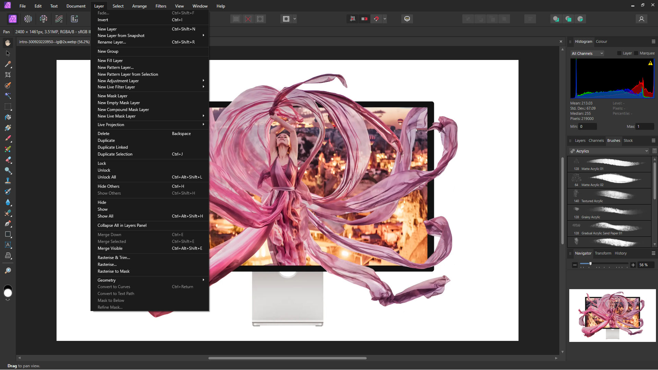Click the Navigator preview thumbnail

[612, 315]
